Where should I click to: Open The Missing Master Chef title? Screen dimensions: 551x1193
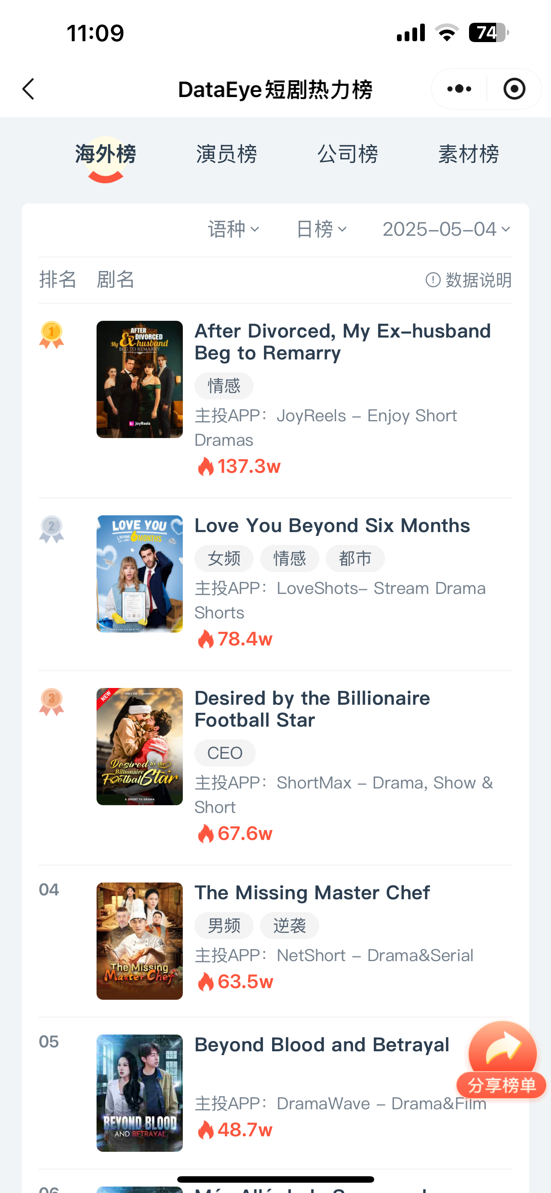coord(312,892)
